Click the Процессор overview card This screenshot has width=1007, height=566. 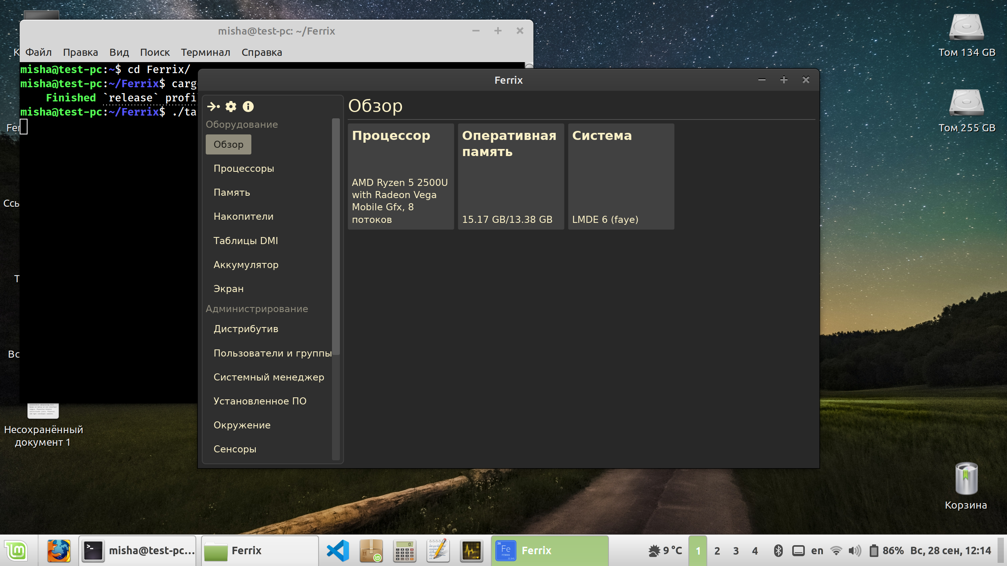(400, 177)
